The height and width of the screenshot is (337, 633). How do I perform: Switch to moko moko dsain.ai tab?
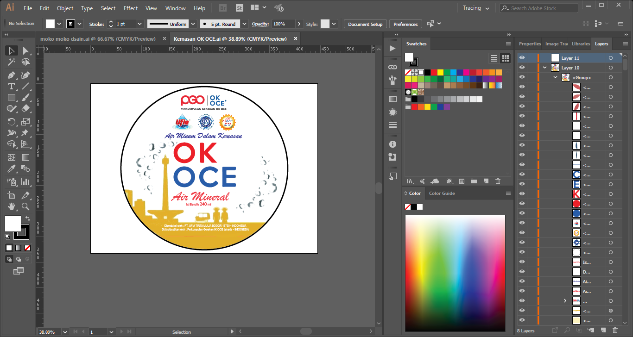point(98,39)
